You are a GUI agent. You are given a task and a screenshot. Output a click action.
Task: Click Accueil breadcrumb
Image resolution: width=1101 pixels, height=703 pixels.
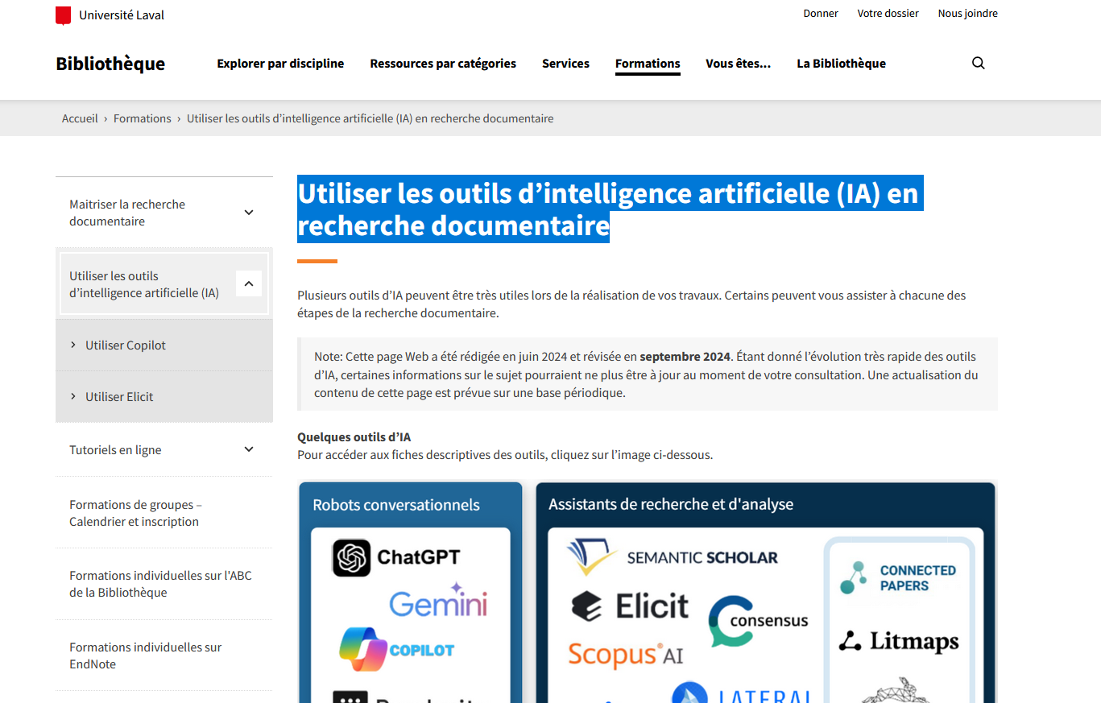tap(80, 118)
